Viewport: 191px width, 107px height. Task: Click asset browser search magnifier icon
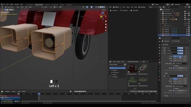pyautogui.click(x=147, y=62)
